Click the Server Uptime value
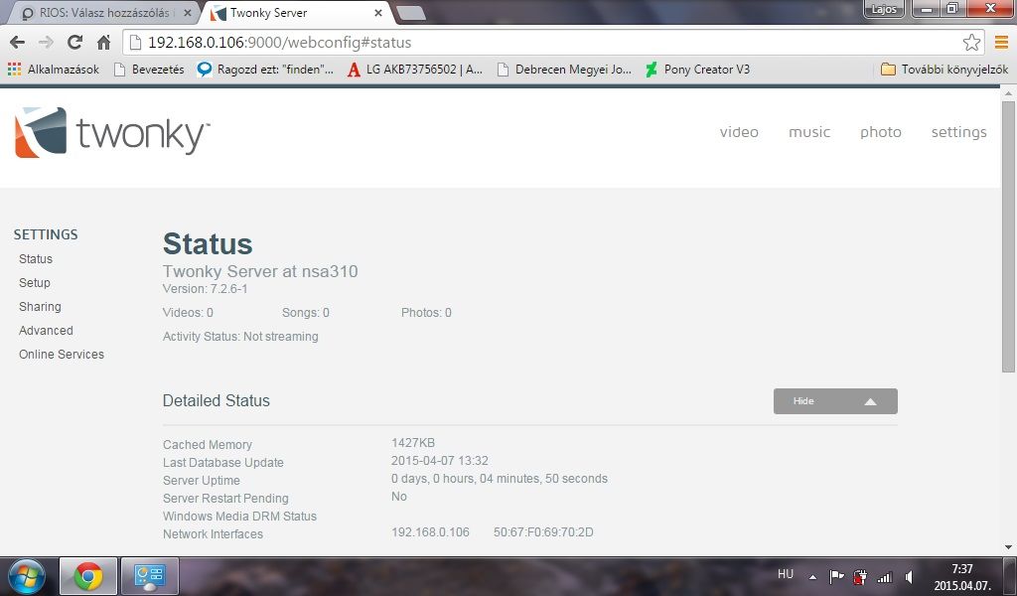The width and height of the screenshot is (1017, 596). click(500, 479)
